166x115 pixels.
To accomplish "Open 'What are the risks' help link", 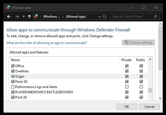I will point(46,43).
